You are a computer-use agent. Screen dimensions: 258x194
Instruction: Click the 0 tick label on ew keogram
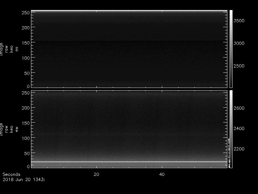click(x=28, y=167)
